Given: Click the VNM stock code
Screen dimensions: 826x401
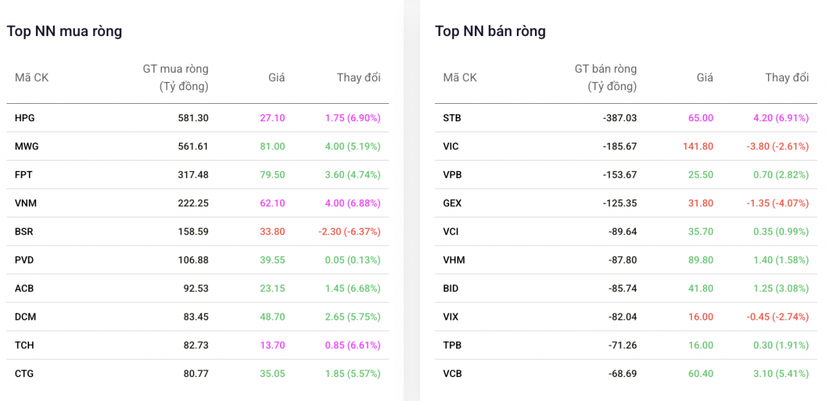Looking at the screenshot, I should click(26, 203).
